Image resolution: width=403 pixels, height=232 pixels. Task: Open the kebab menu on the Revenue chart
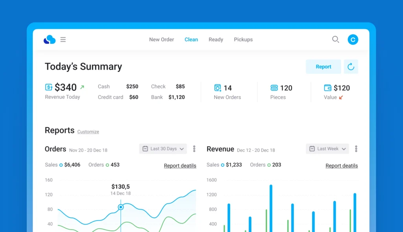tap(356, 149)
